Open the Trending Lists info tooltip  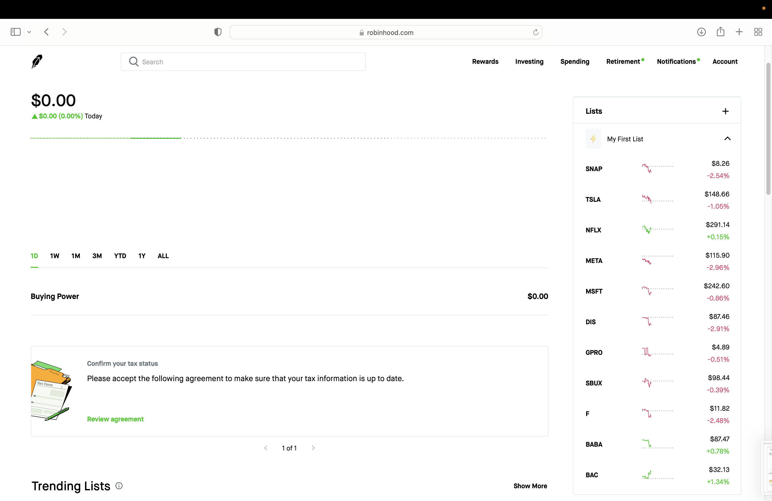(x=118, y=486)
